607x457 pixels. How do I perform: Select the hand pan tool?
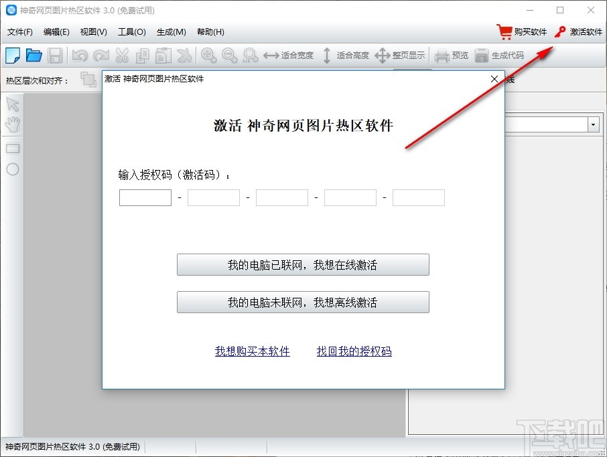pyautogui.click(x=13, y=124)
